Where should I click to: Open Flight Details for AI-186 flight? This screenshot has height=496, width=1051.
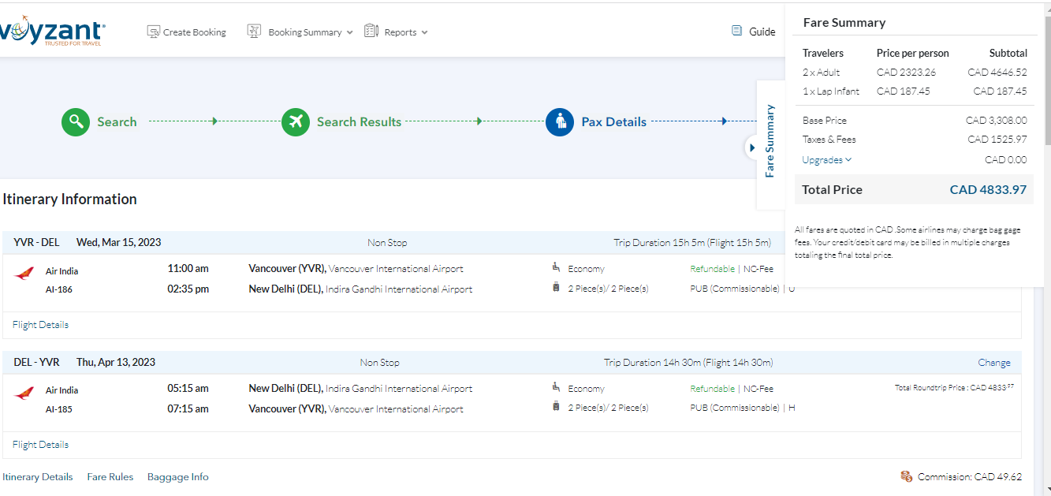[41, 325]
